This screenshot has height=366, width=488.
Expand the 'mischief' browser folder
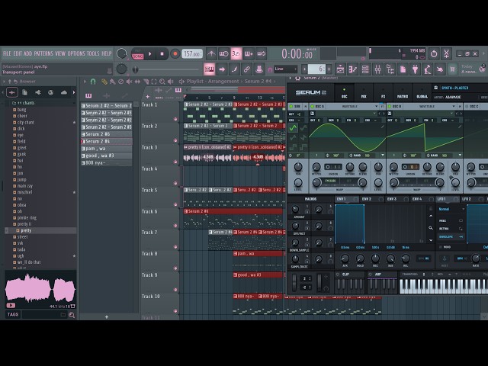coord(24,192)
